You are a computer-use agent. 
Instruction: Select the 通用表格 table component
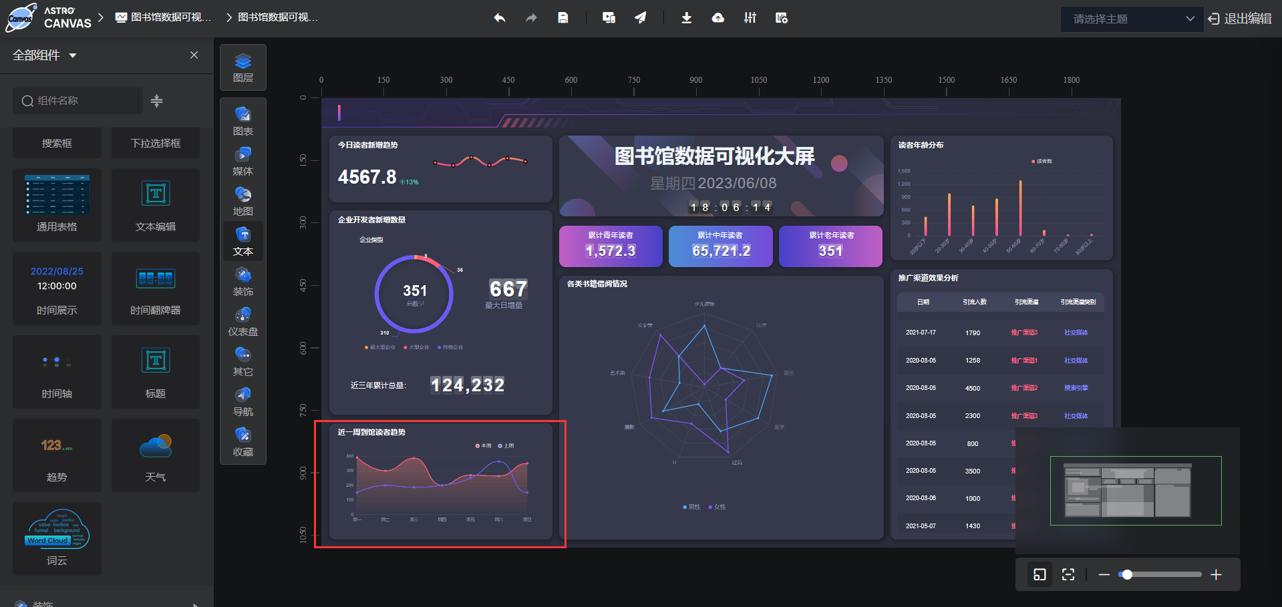pyautogui.click(x=57, y=205)
